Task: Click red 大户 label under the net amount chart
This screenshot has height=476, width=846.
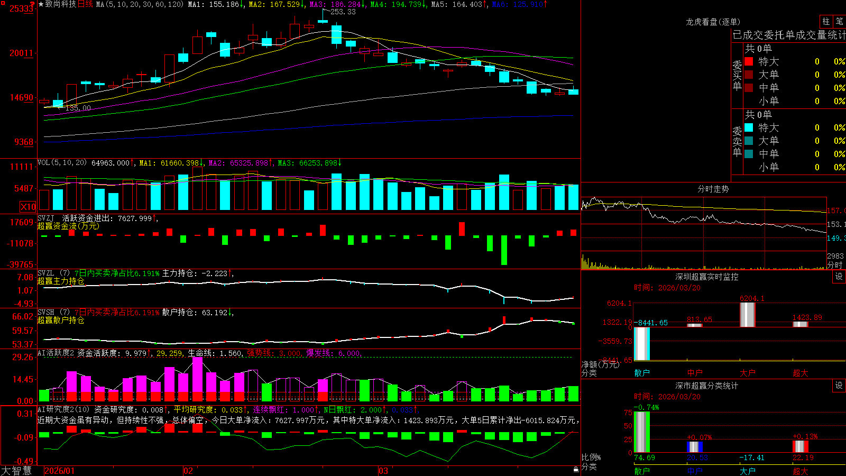Action: [748, 373]
